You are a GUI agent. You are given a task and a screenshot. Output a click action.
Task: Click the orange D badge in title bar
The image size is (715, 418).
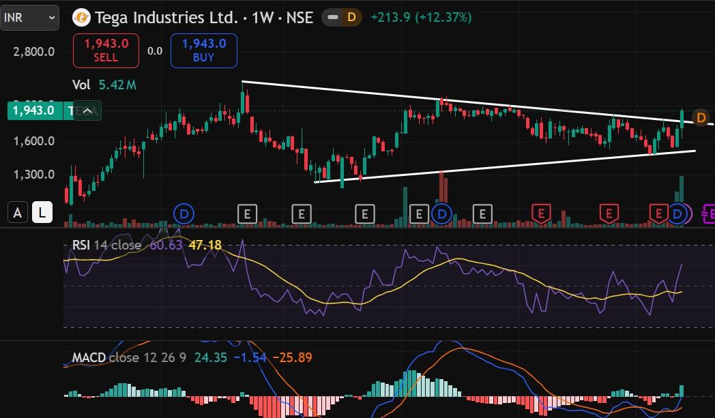click(351, 18)
